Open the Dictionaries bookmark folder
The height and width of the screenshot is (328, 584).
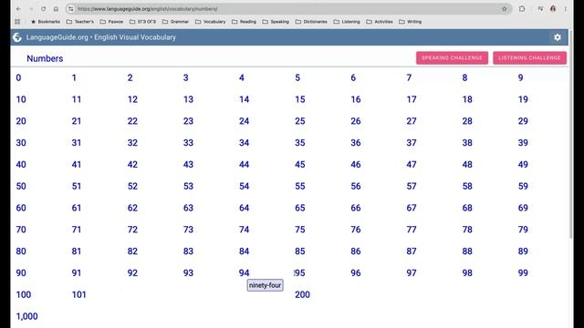point(311,22)
